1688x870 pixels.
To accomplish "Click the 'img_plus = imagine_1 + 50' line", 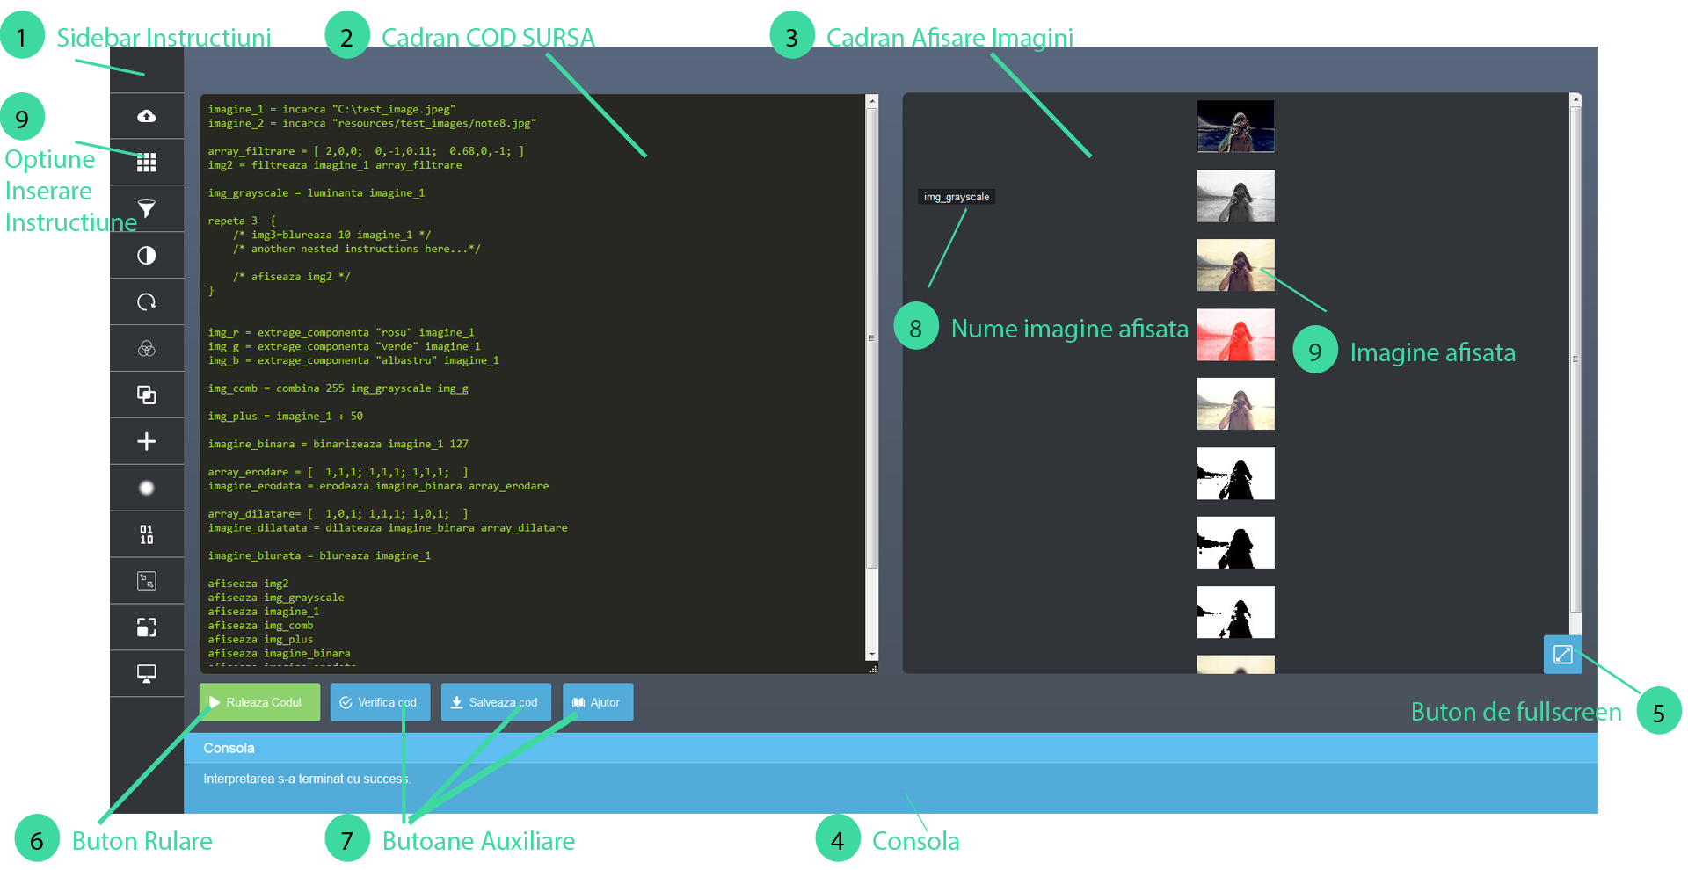I will (286, 417).
